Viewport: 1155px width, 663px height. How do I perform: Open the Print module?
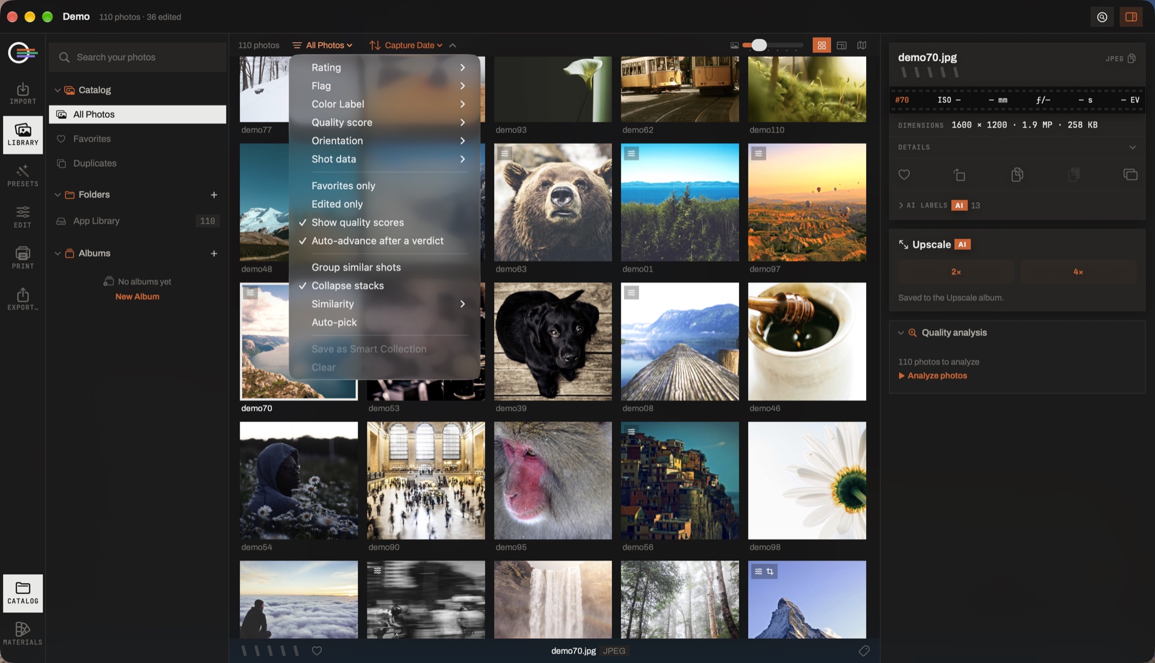pyautogui.click(x=23, y=258)
